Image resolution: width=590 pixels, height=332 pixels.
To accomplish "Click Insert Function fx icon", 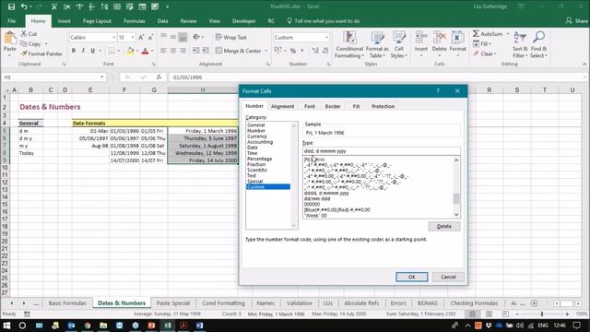I will pos(159,77).
